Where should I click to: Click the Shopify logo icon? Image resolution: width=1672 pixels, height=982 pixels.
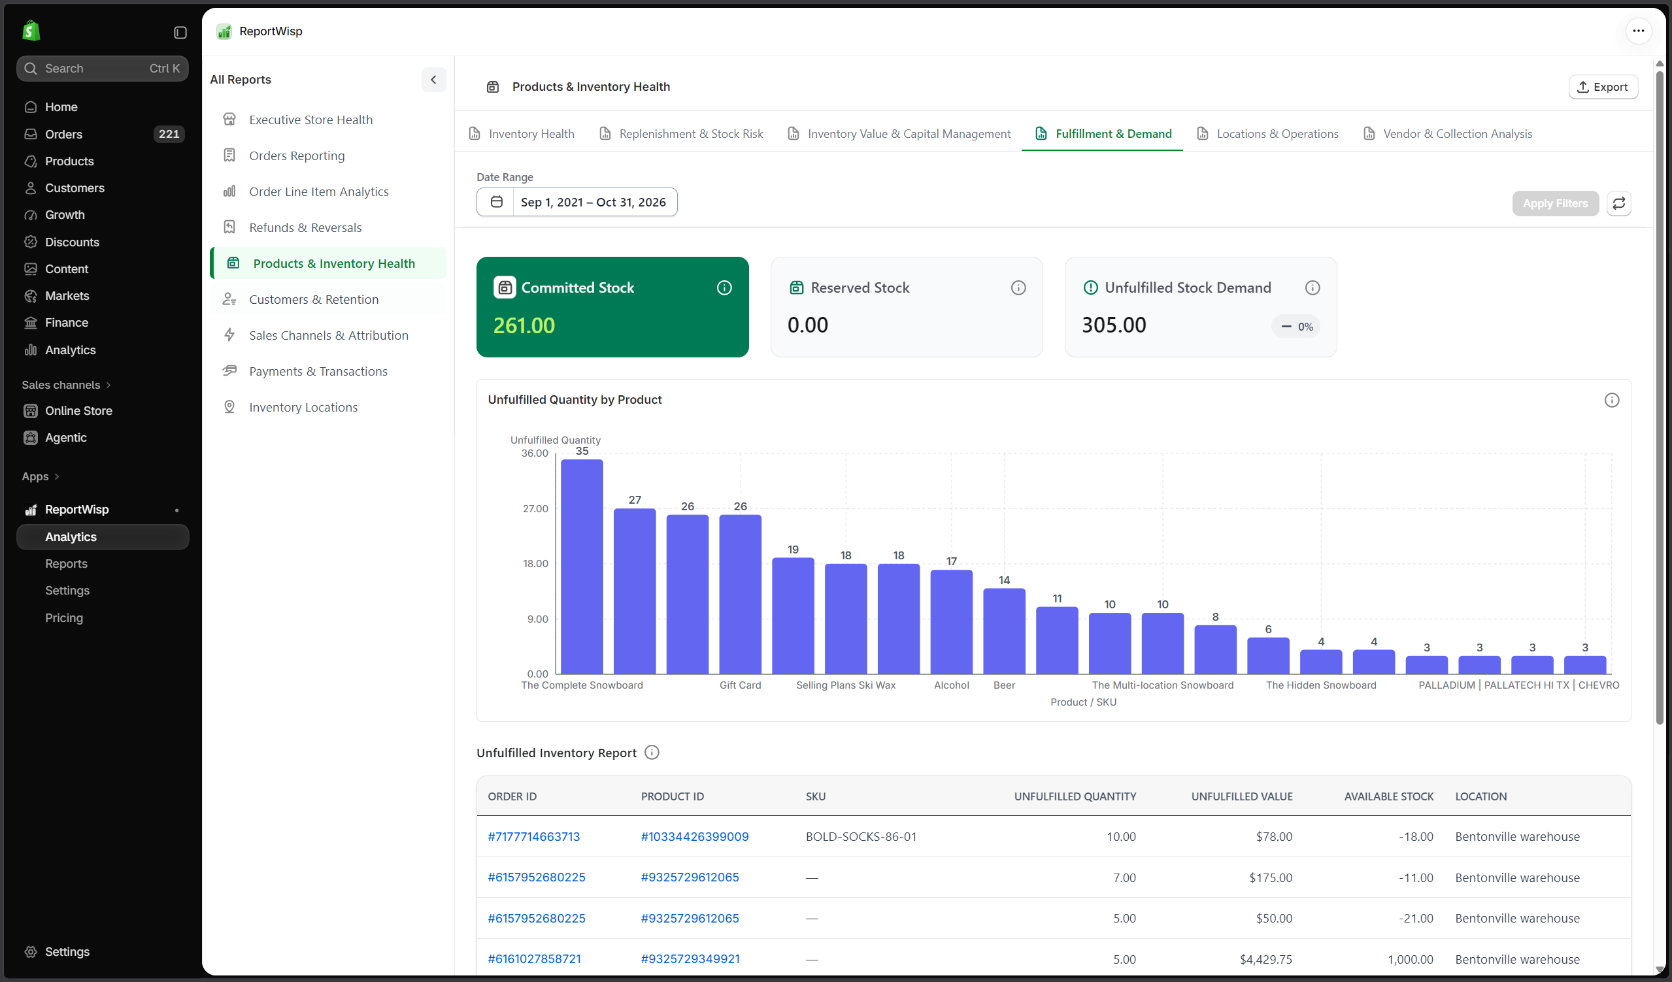pos(31,31)
